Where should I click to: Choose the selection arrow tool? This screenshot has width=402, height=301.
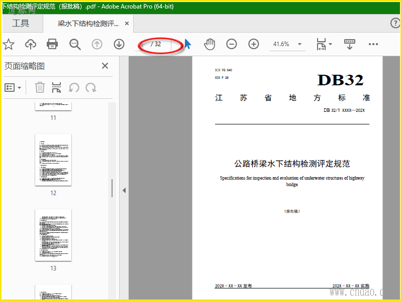[x=187, y=44]
